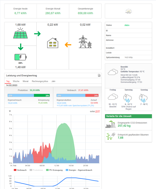Click Eingesparte CO2-Emissionen 257,42 kg
Image resolution: width=156 pixels, height=189 pixels.
pyautogui.click(x=124, y=126)
